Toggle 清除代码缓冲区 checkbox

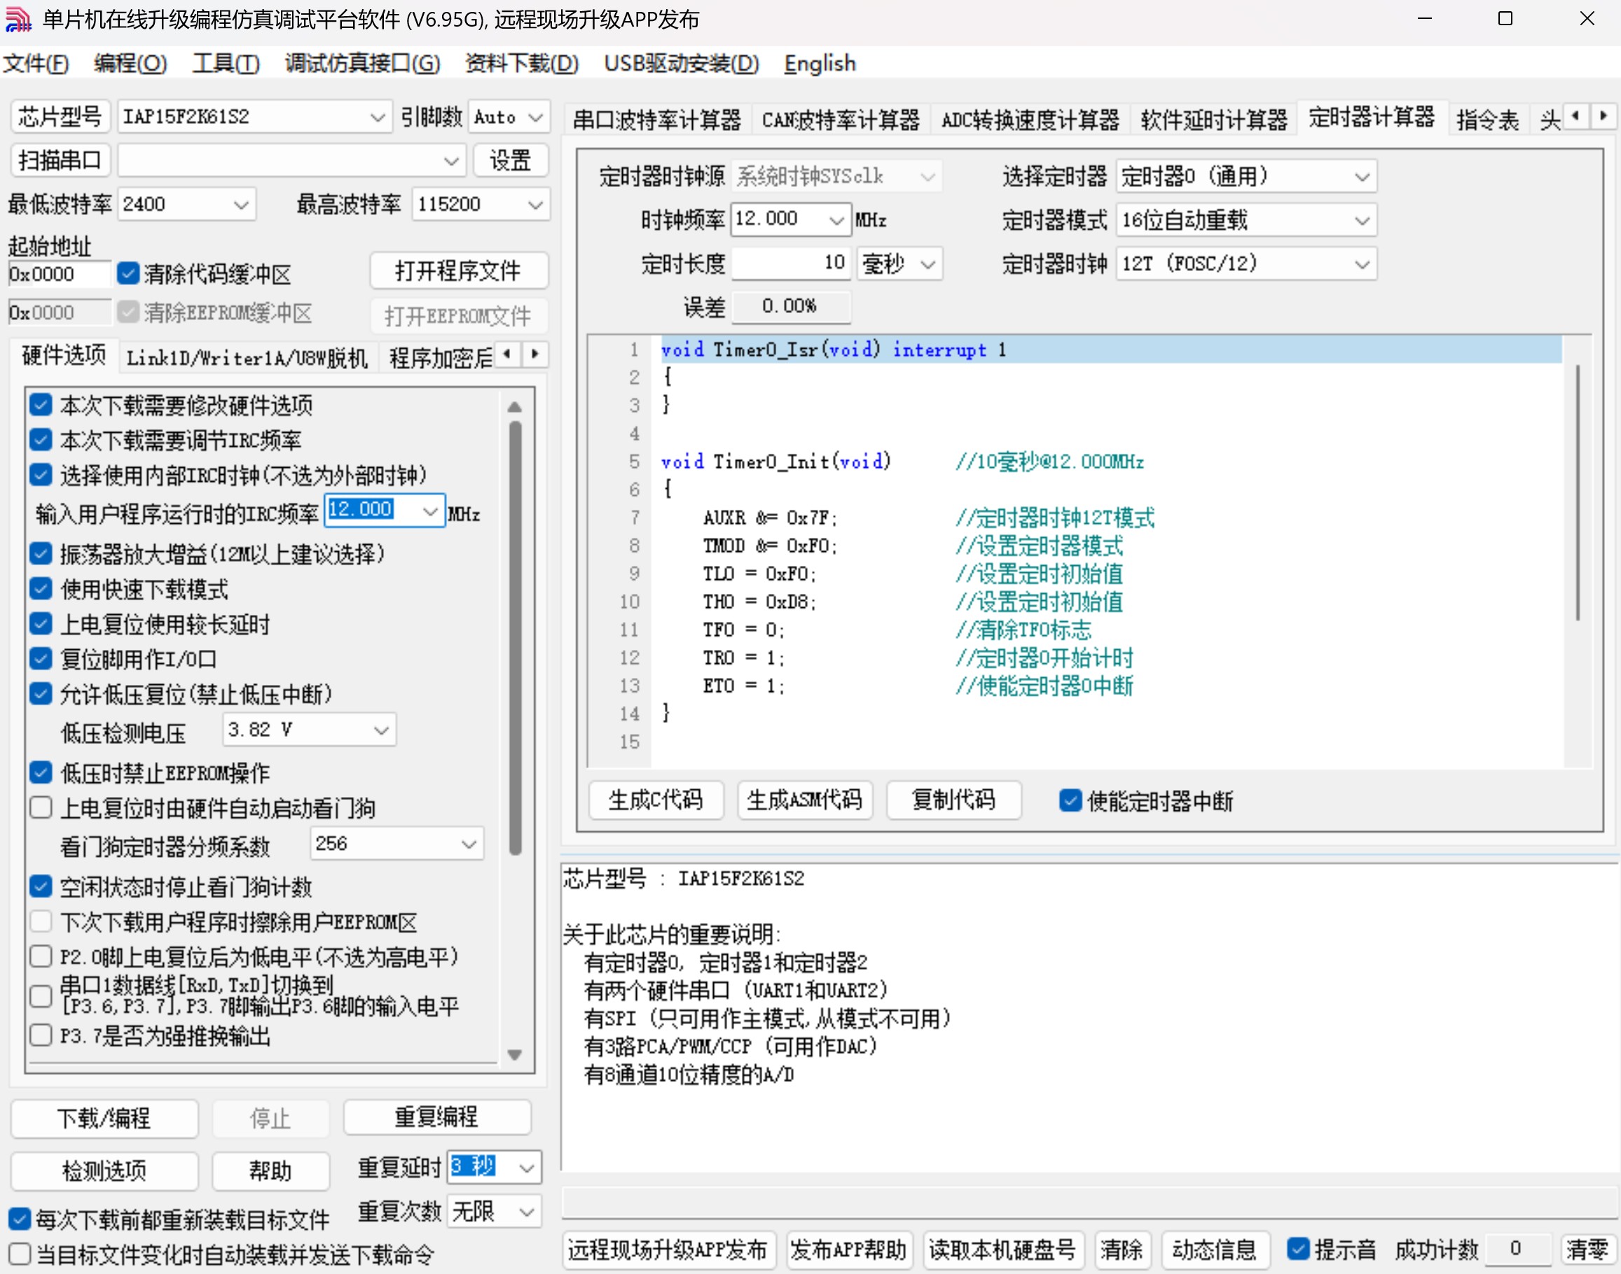tap(128, 274)
